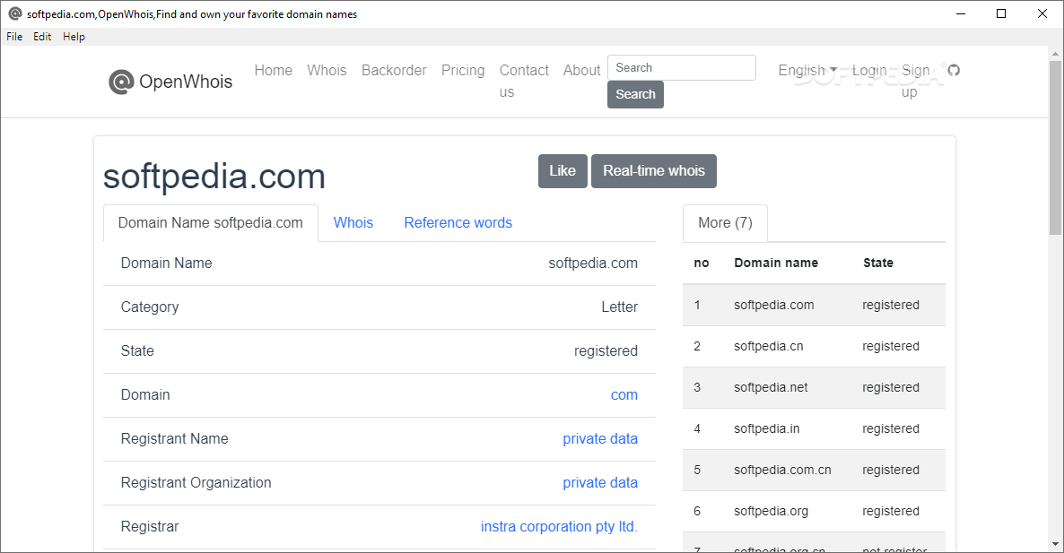The height and width of the screenshot is (553, 1064).
Task: Open the Edit menu
Action: point(42,37)
